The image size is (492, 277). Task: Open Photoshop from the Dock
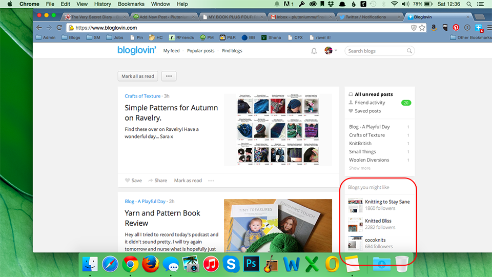click(x=251, y=264)
